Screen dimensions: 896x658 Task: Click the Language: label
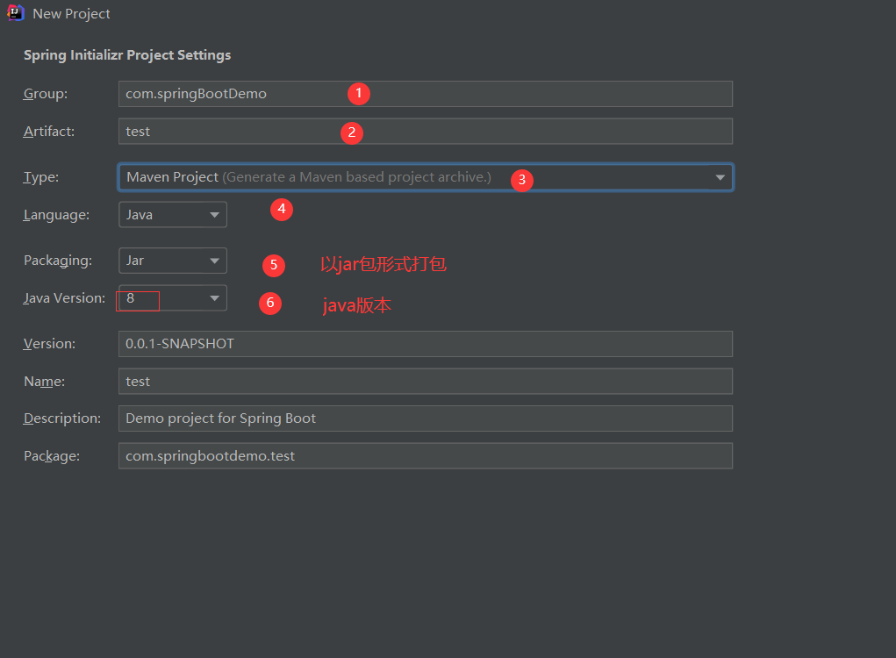click(56, 215)
